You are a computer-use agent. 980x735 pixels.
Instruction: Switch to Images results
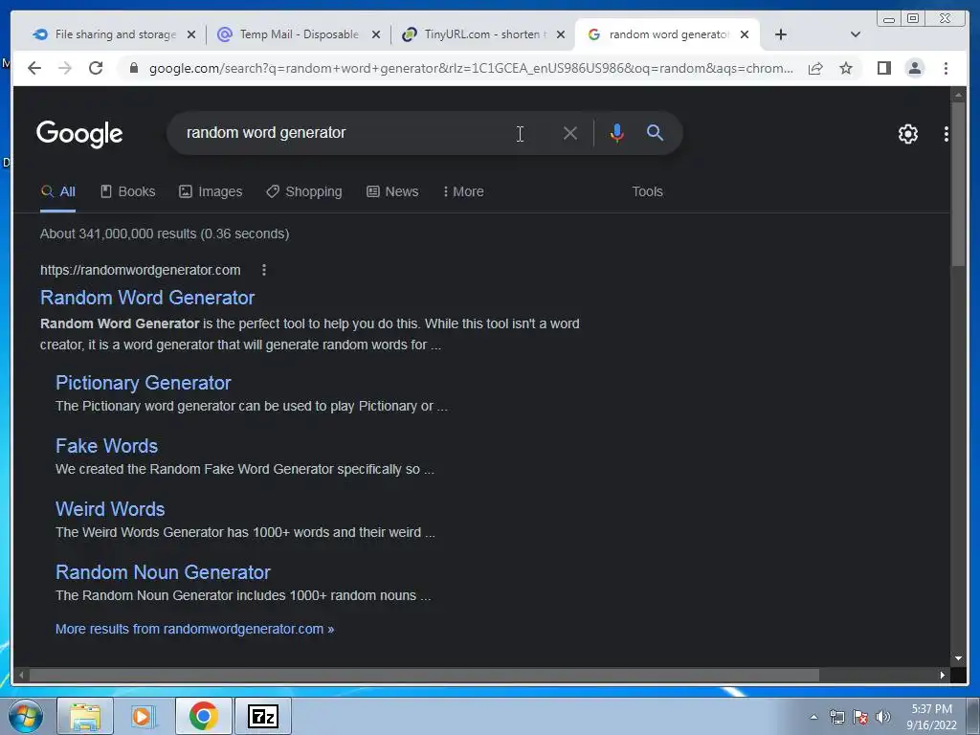(211, 191)
